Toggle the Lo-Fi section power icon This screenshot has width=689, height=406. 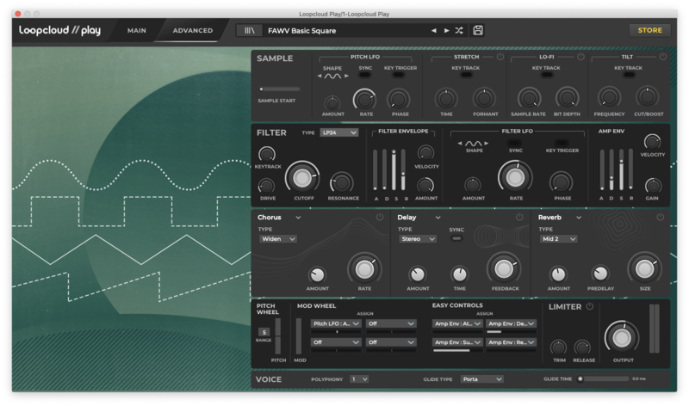coord(580,57)
